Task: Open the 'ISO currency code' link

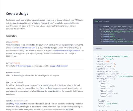Action: point(24,66)
